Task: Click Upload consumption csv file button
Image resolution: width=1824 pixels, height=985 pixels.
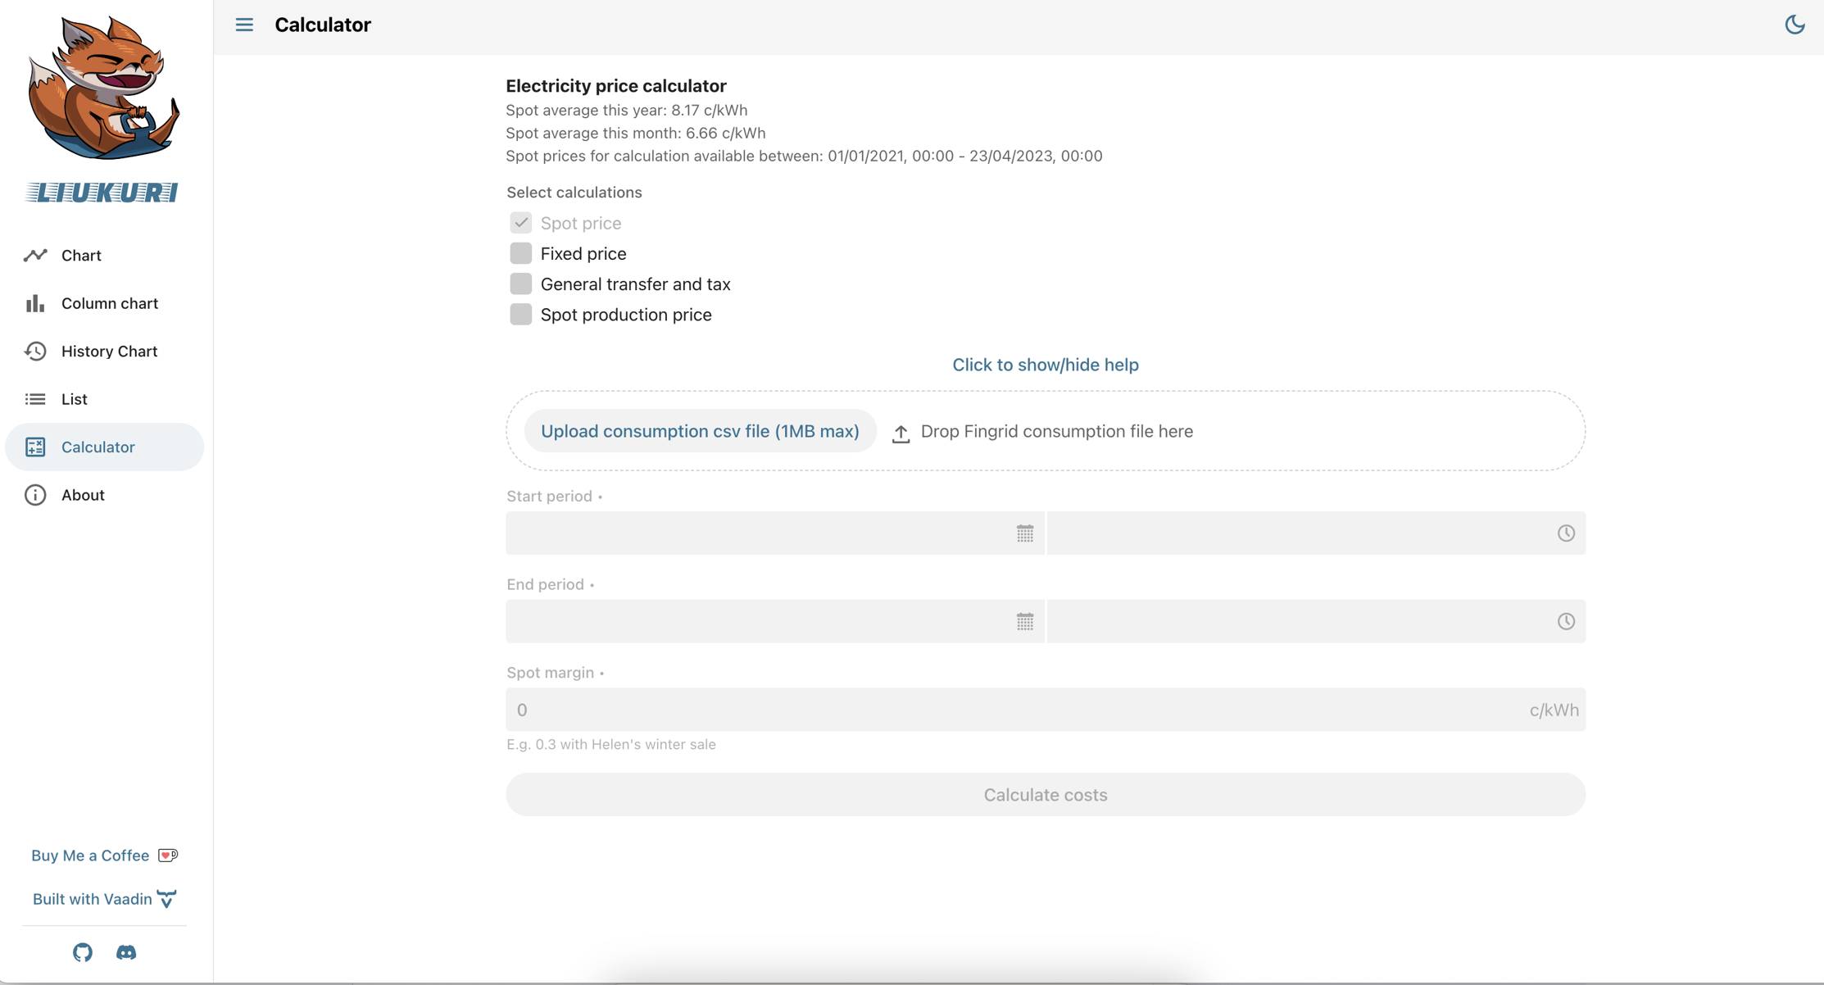Action: pos(700,431)
